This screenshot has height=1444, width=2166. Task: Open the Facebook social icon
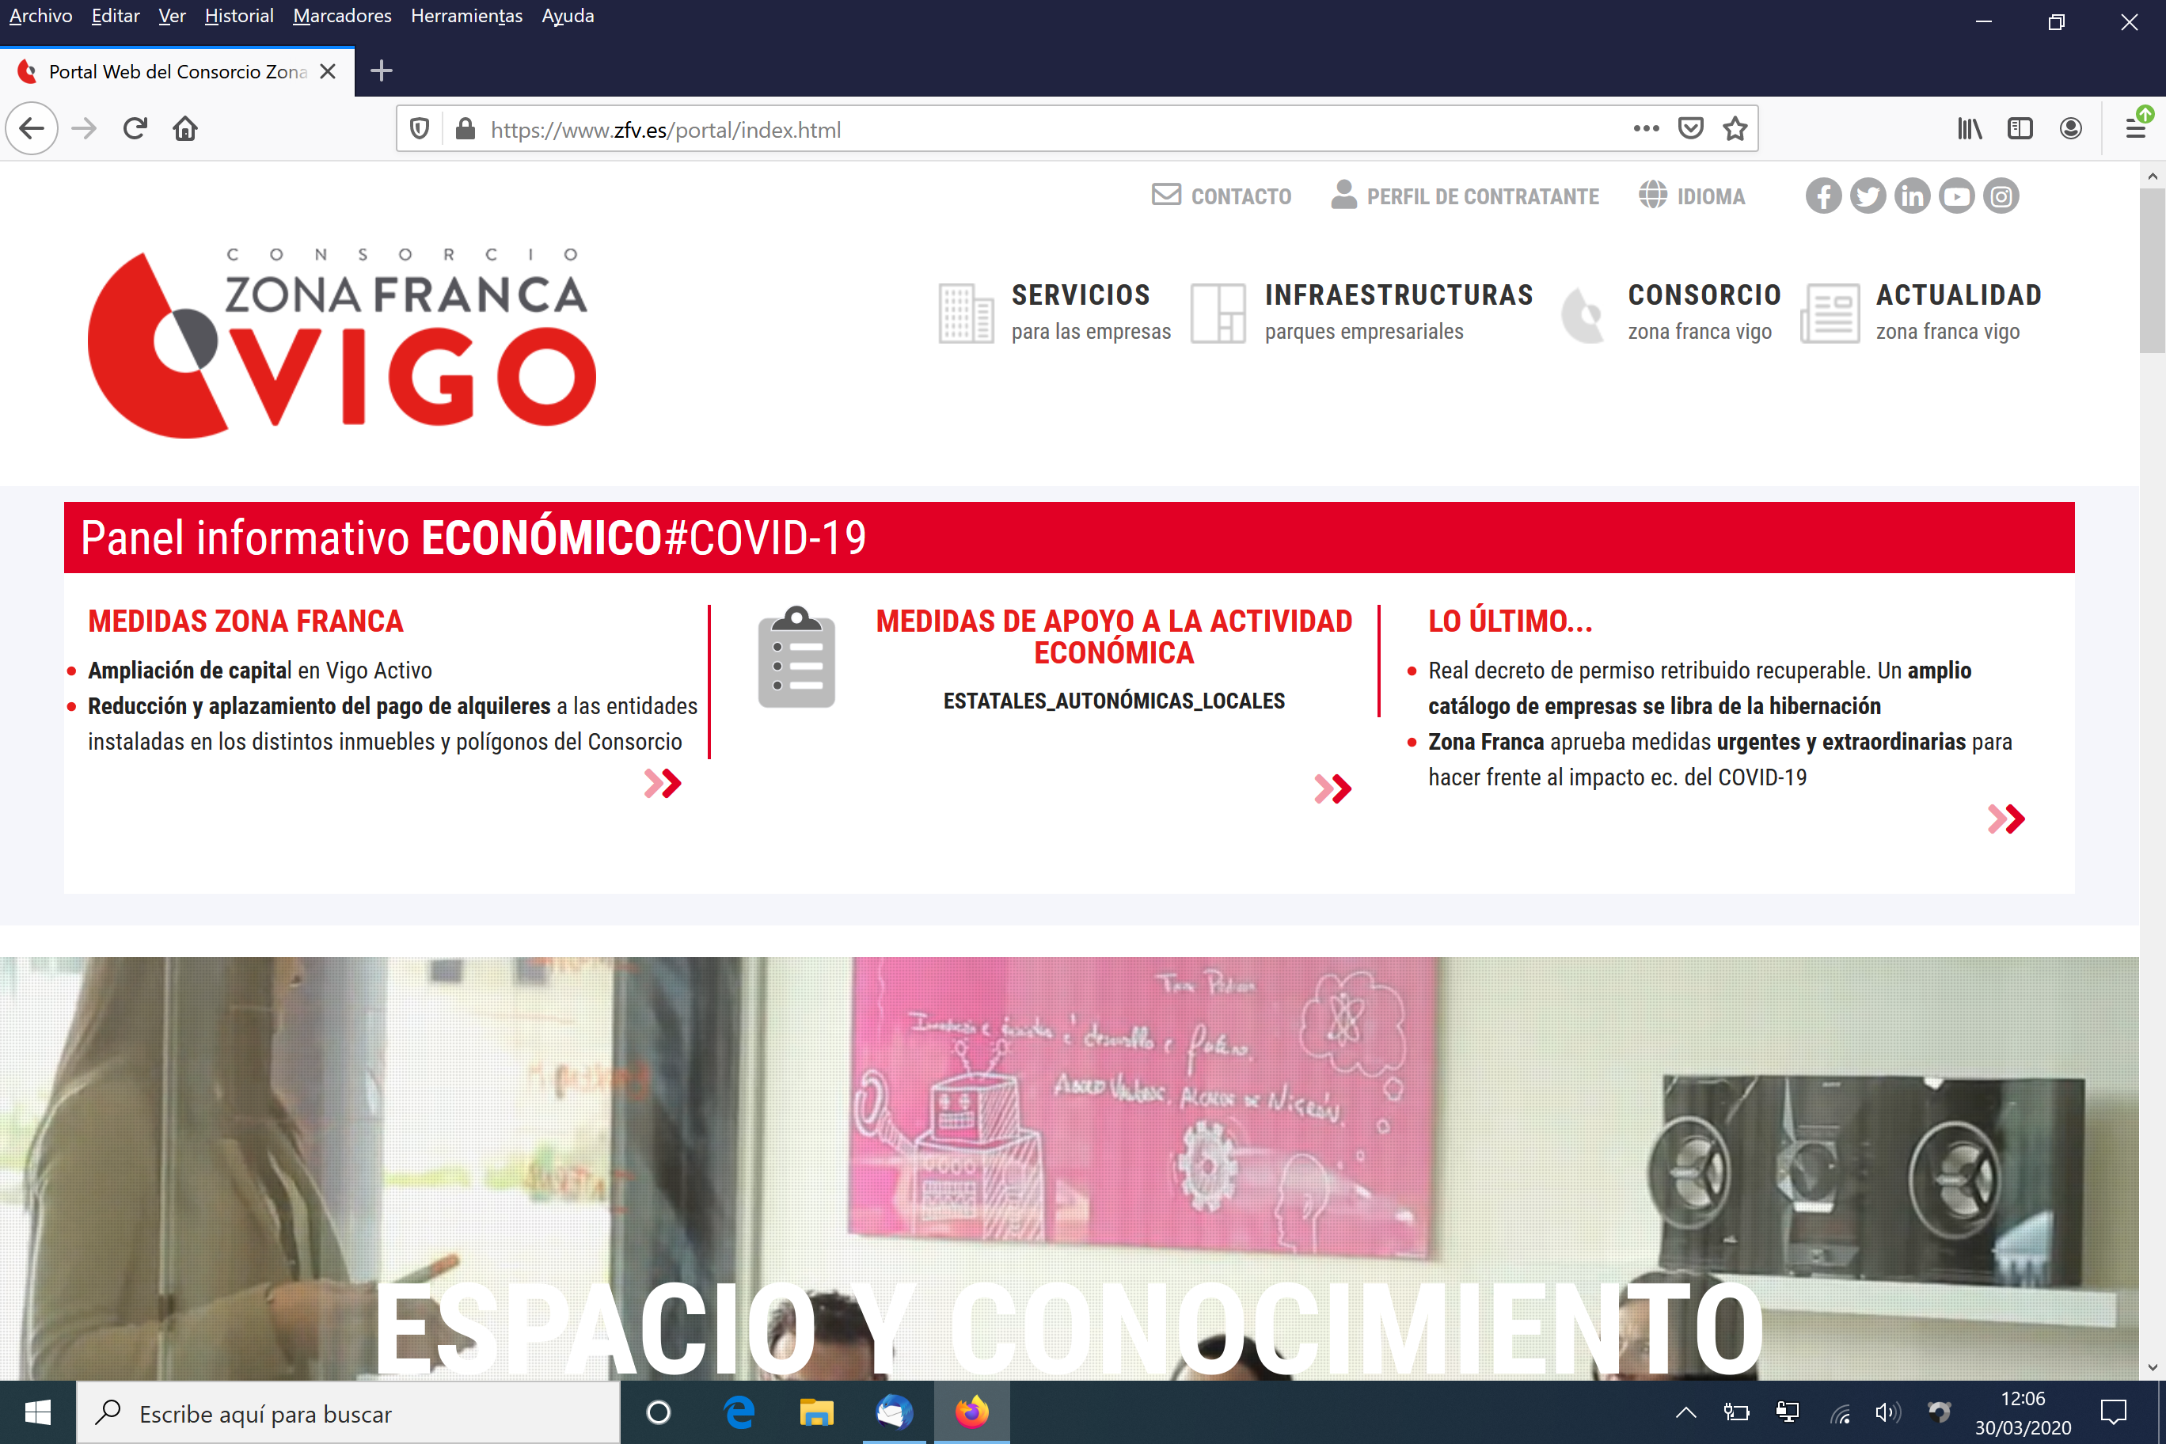click(x=1822, y=196)
